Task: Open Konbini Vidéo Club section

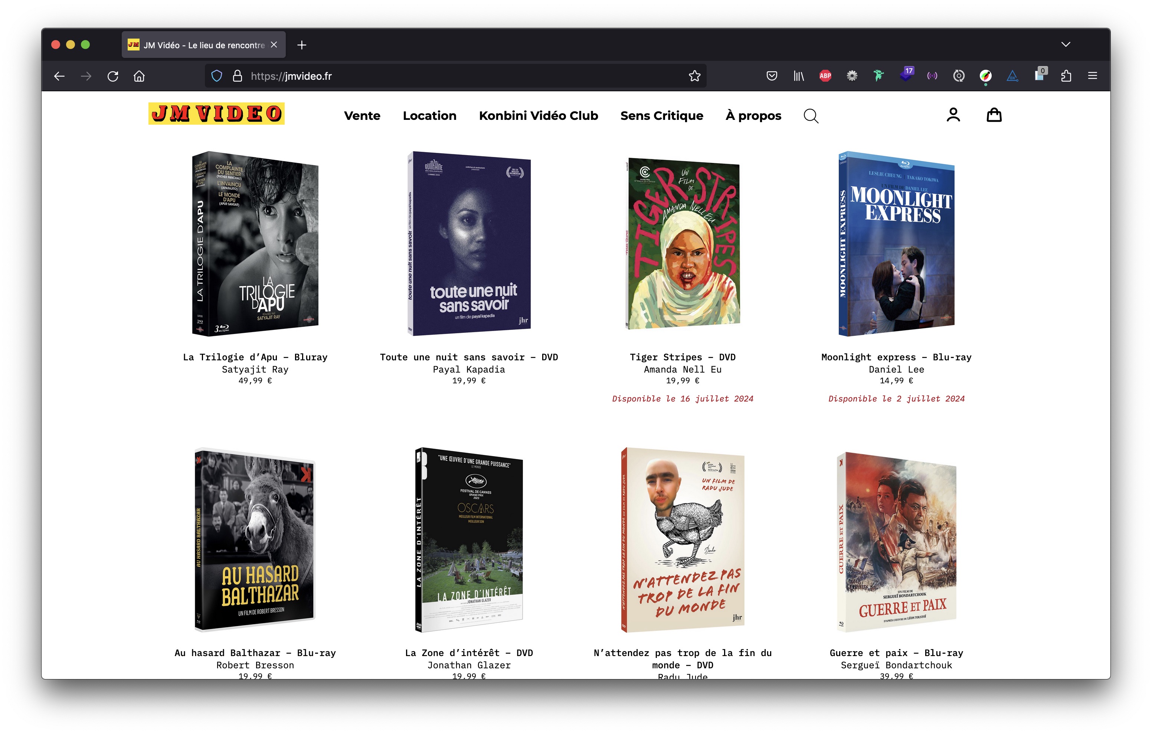Action: point(538,116)
